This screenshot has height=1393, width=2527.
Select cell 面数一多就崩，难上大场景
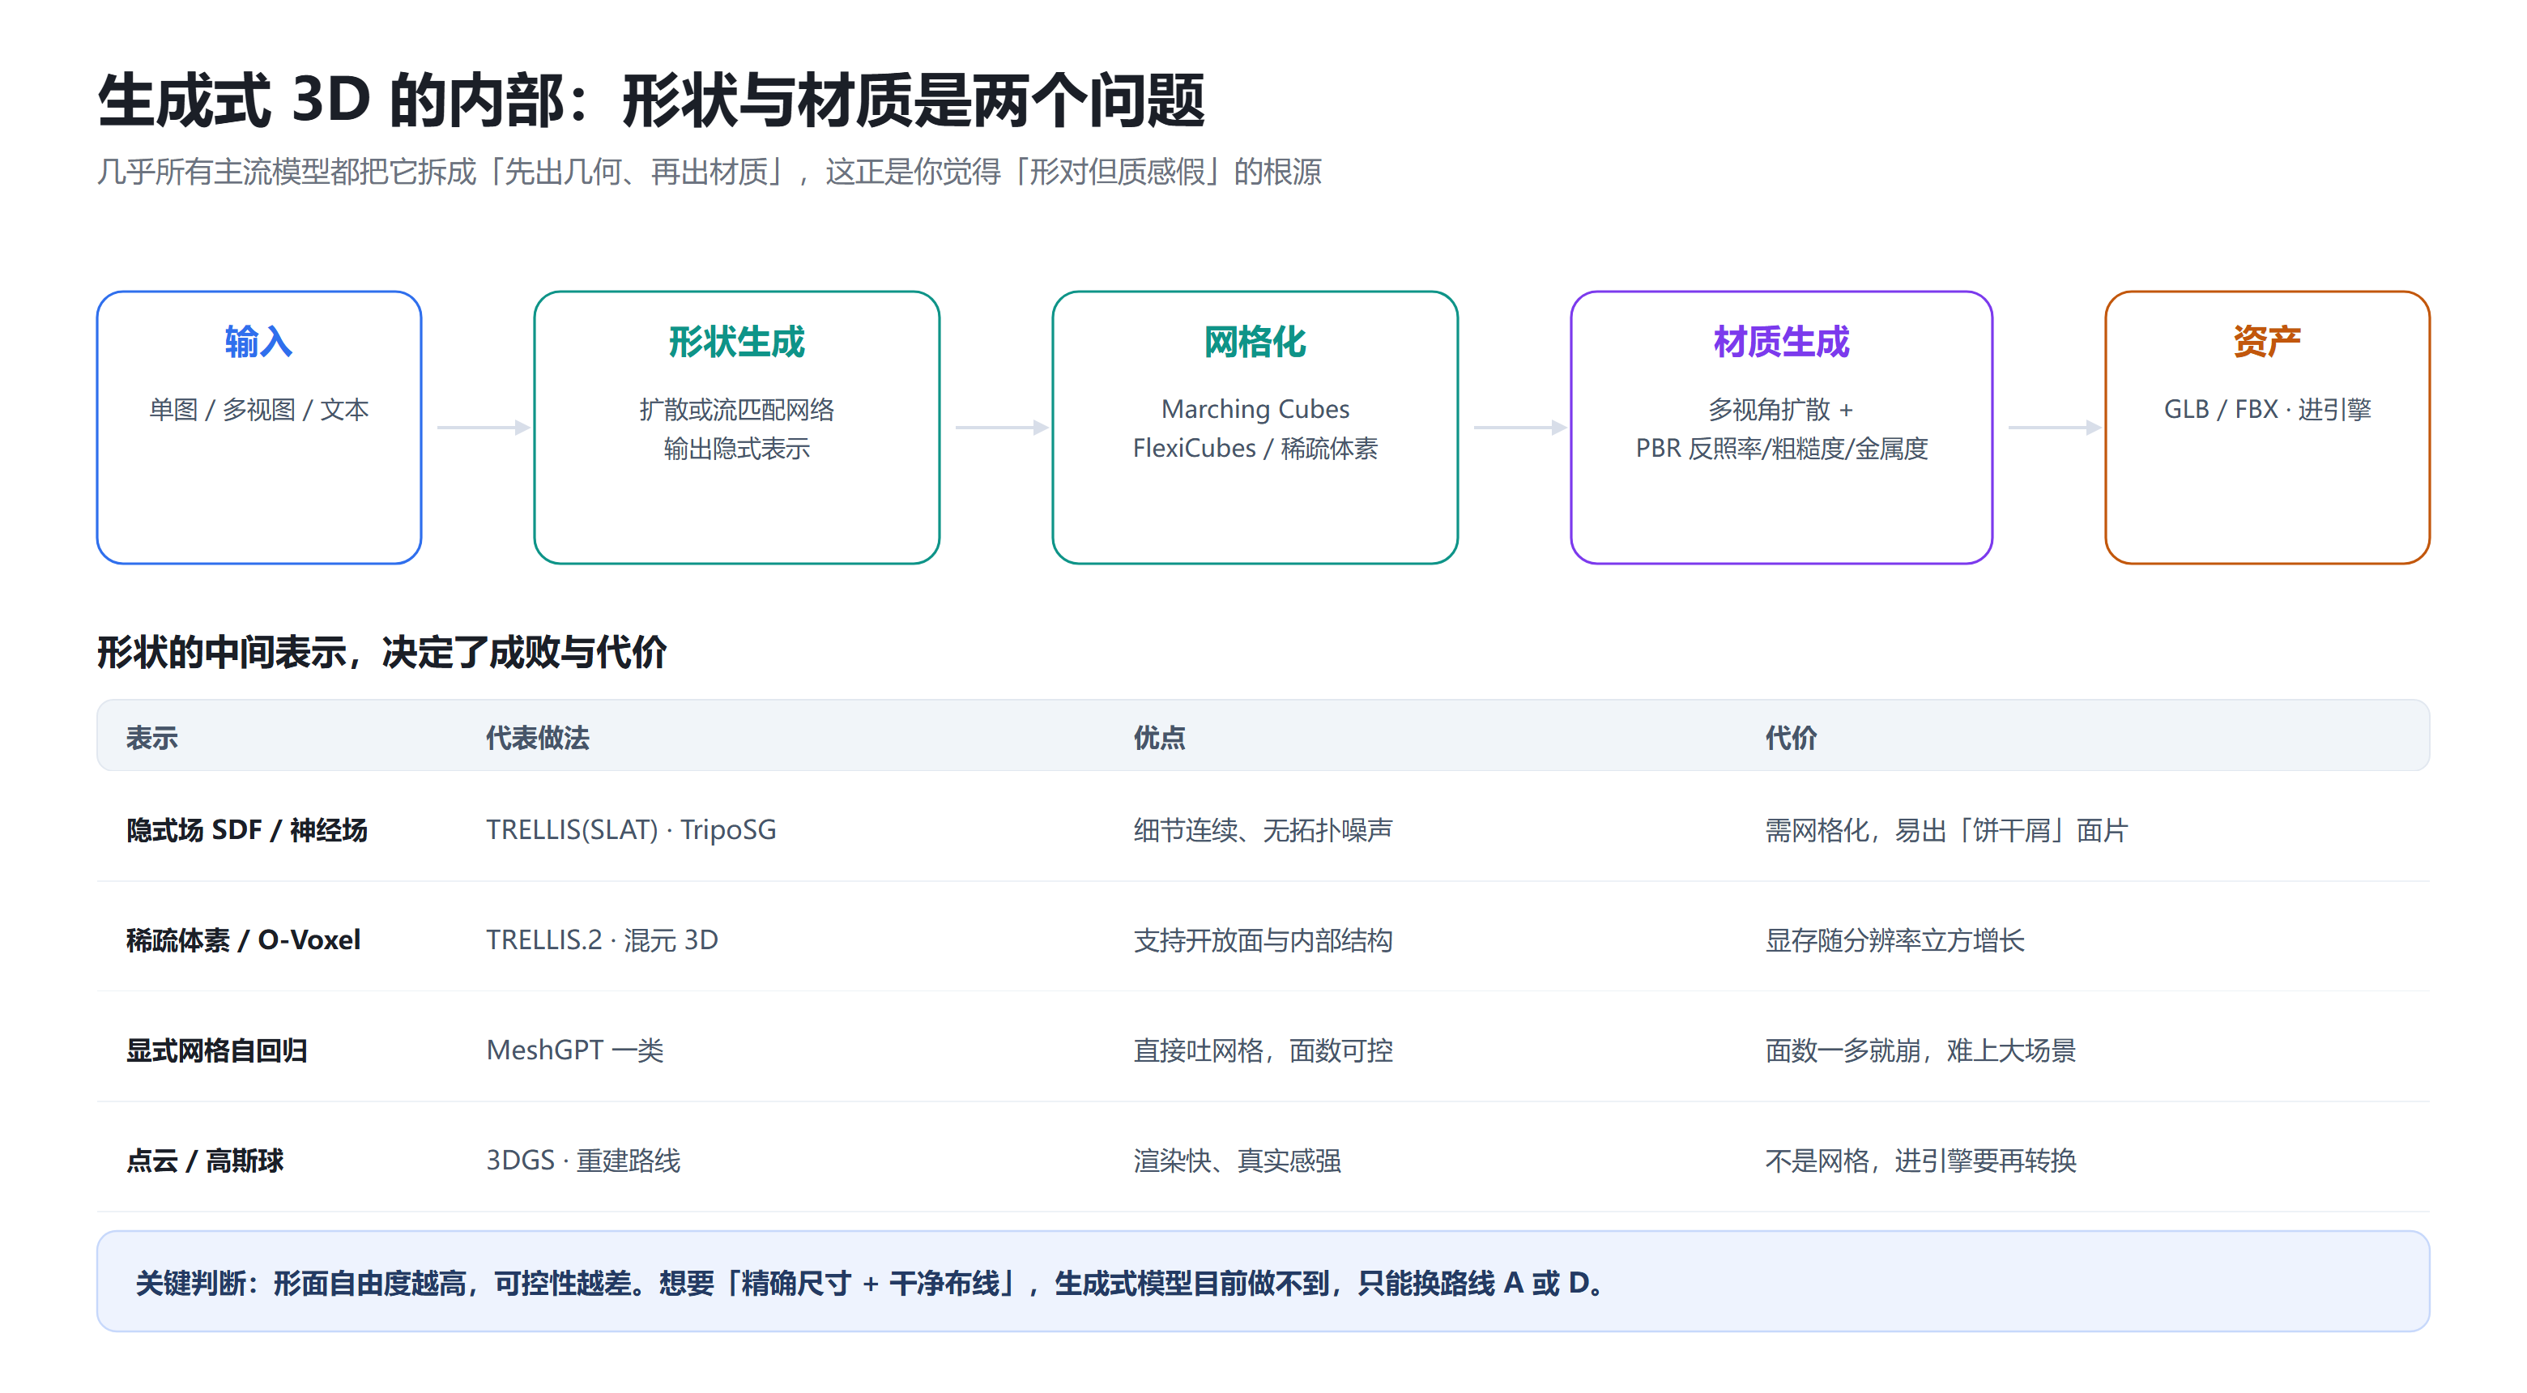(1920, 1050)
